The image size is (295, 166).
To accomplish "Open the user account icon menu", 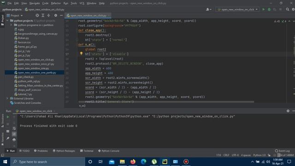I will pyautogui.click(x=208, y=9).
